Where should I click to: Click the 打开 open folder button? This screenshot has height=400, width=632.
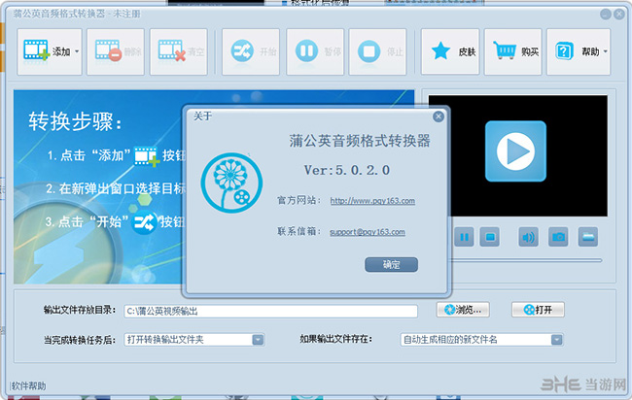pos(538,310)
